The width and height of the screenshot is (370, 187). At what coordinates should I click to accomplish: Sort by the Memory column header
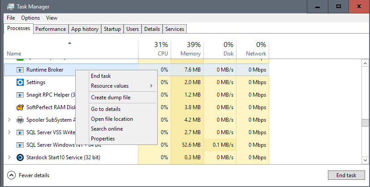187,49
